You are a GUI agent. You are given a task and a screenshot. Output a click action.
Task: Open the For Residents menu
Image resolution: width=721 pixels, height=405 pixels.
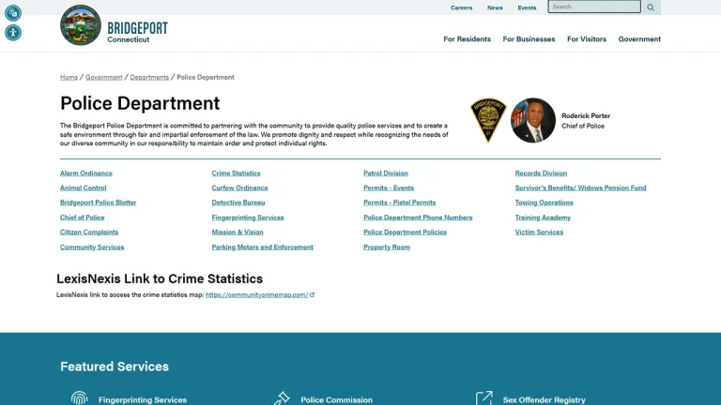point(467,39)
